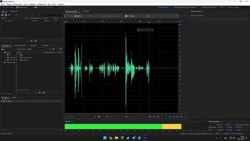Click the Pause transport button
250x141 pixels.
(x=107, y=117)
